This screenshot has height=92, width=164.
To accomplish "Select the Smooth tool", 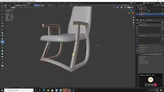I will (2, 57).
